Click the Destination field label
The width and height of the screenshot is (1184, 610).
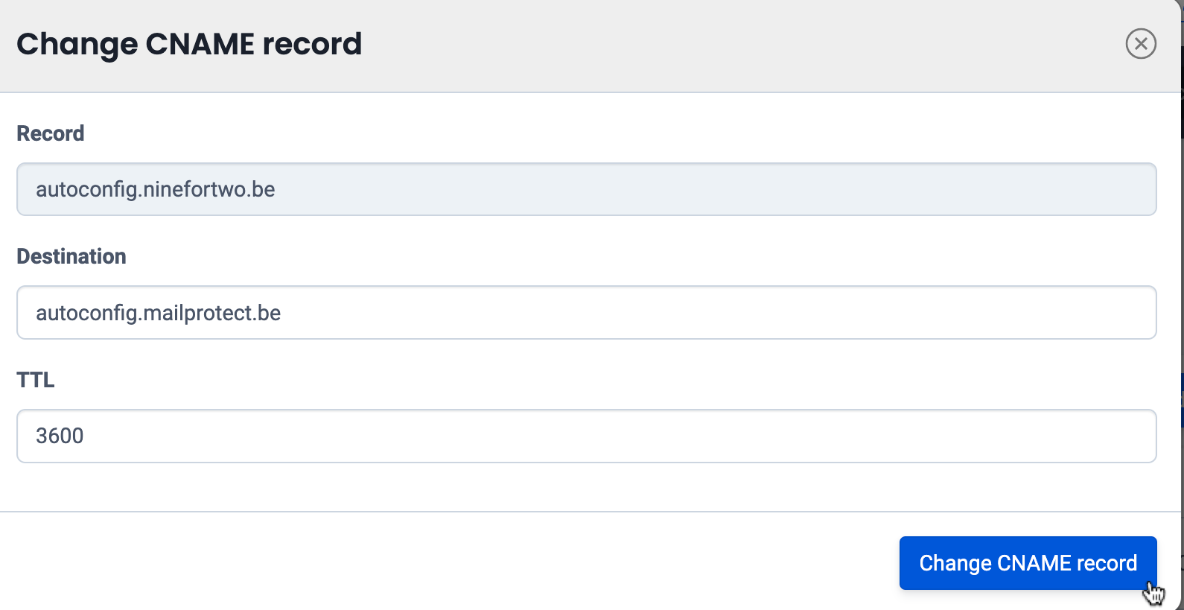[71, 256]
